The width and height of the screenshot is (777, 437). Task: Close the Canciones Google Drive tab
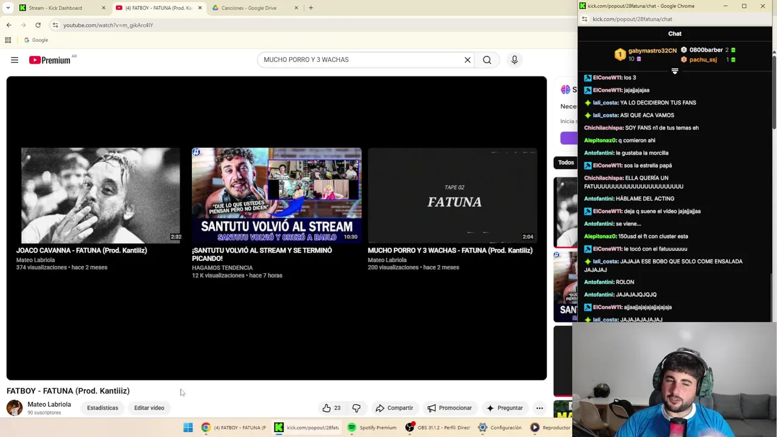click(296, 8)
